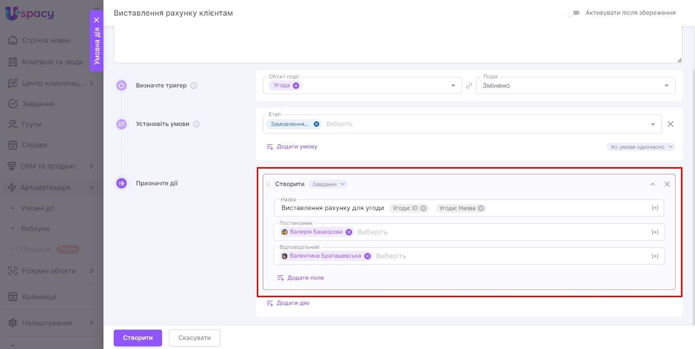
Task: Remove the 'Угоди: ID' tag from name
Action: click(x=424, y=208)
